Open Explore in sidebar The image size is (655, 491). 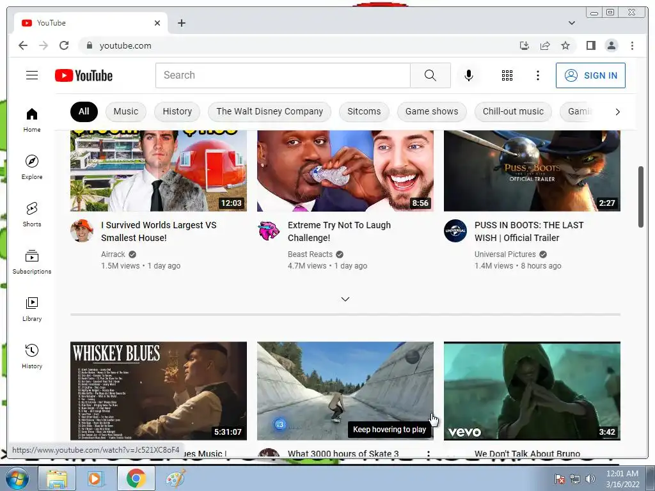pyautogui.click(x=32, y=167)
